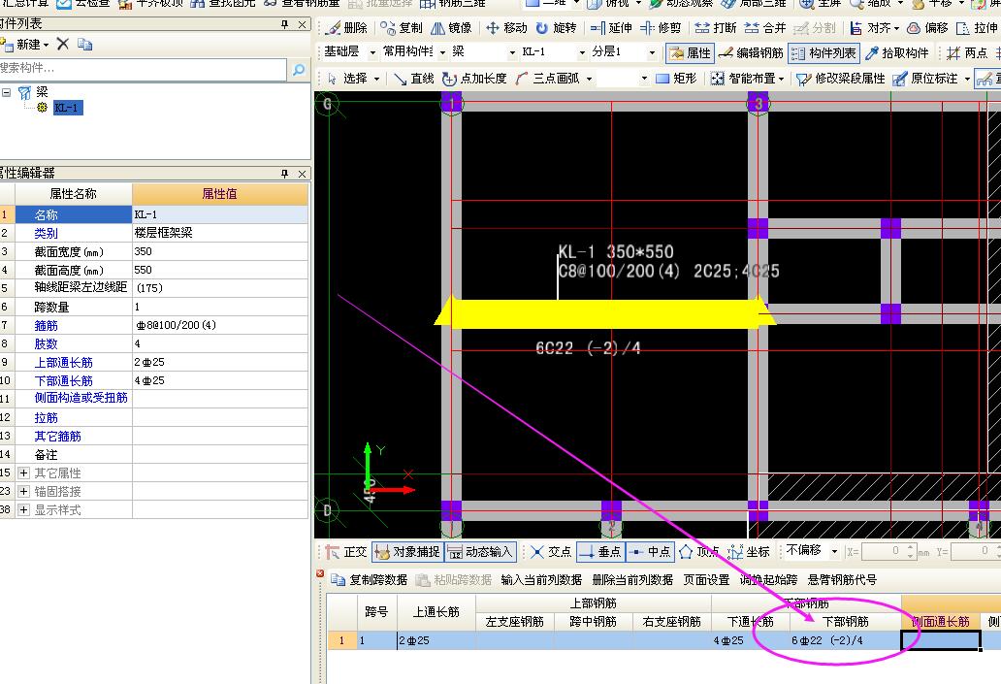Toggle 垂点 perpendicular snap
This screenshot has height=684, width=1001.
(x=599, y=552)
